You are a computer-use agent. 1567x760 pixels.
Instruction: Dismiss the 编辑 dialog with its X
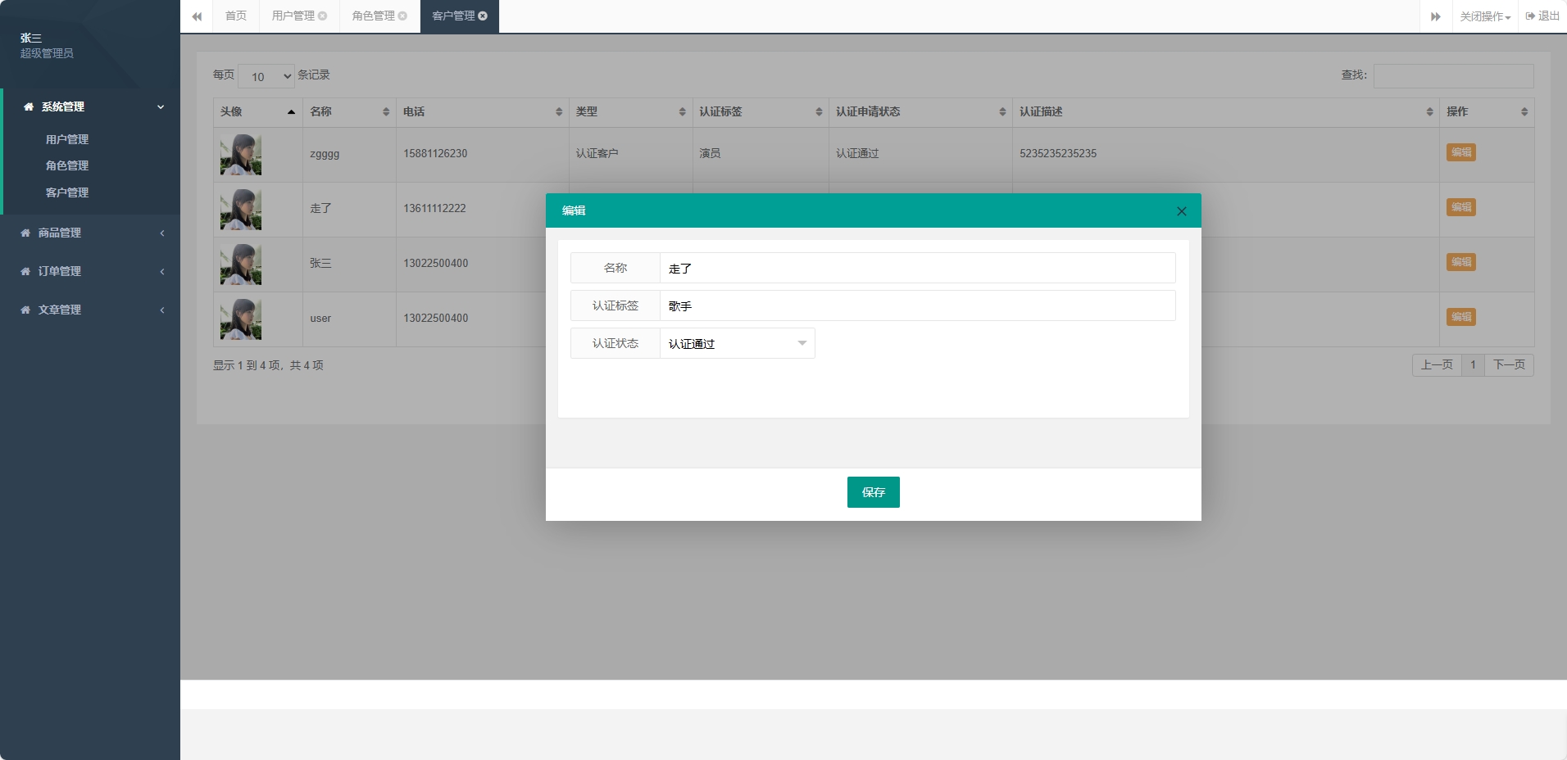point(1180,210)
